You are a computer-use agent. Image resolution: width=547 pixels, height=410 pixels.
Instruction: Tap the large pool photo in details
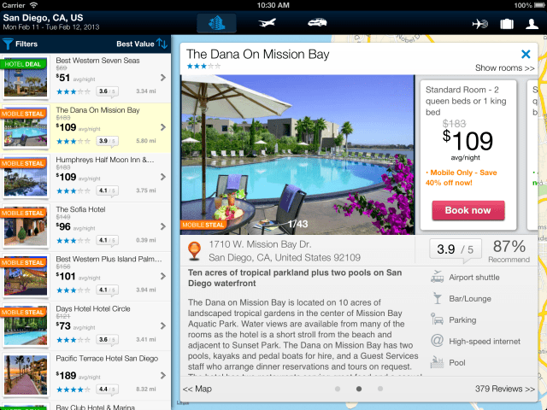297,155
